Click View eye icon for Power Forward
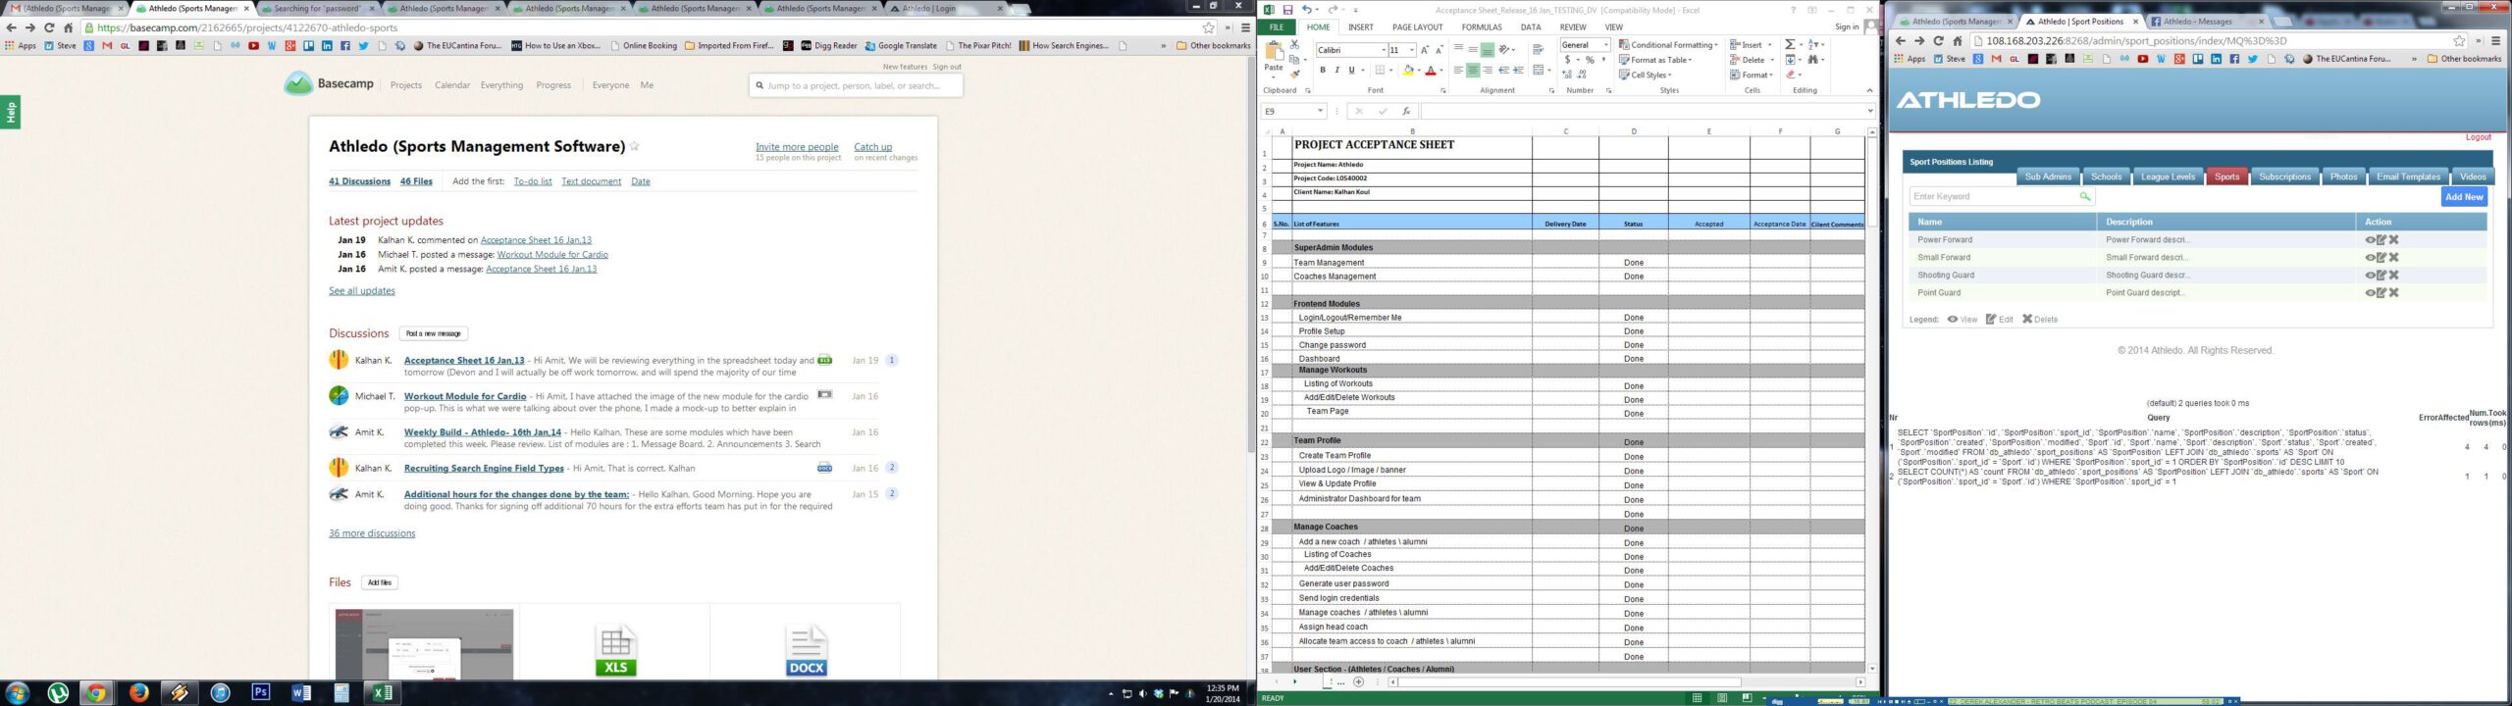Image resolution: width=2512 pixels, height=706 pixels. (x=2370, y=240)
